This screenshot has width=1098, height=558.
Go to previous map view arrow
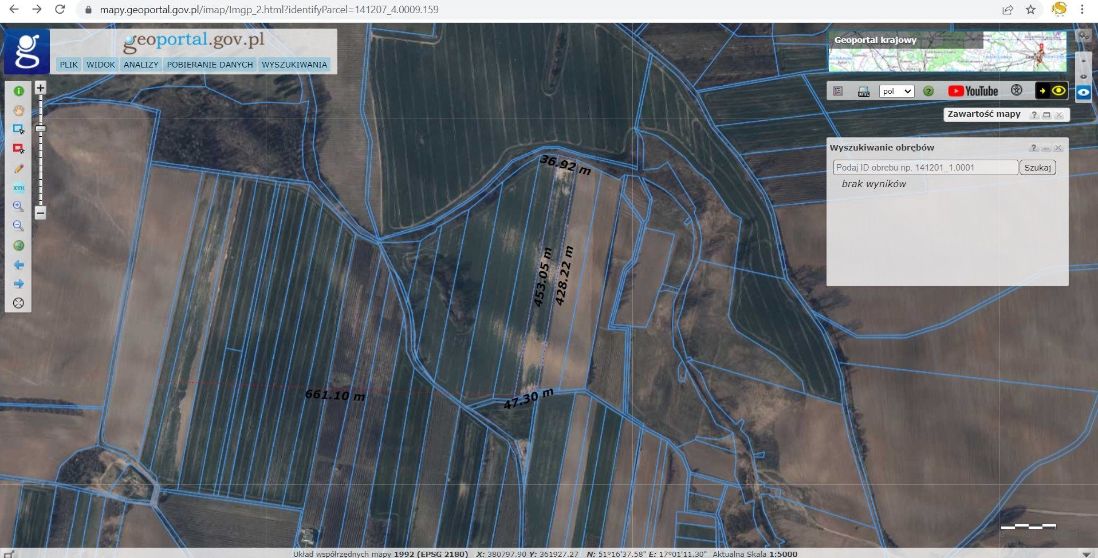[x=18, y=264]
